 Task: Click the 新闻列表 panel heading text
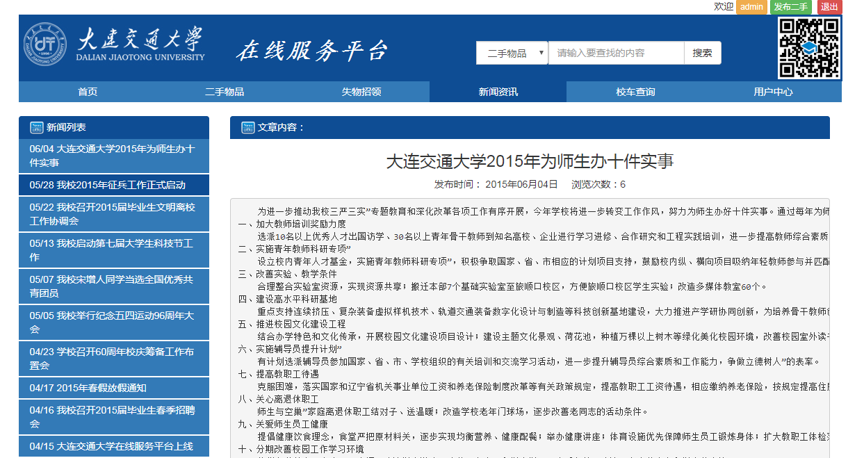[x=66, y=127]
